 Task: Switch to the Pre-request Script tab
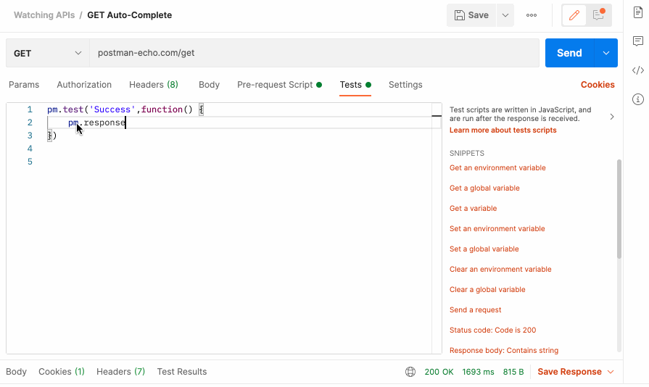275,85
